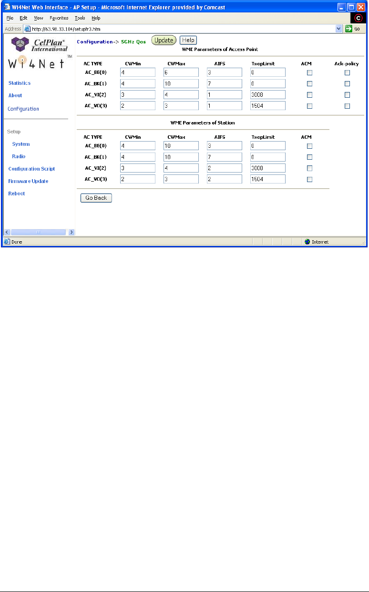Click Station AC_VI(2) TxopLimit field
Viewport: 369px width, 592px height.
coord(268,168)
